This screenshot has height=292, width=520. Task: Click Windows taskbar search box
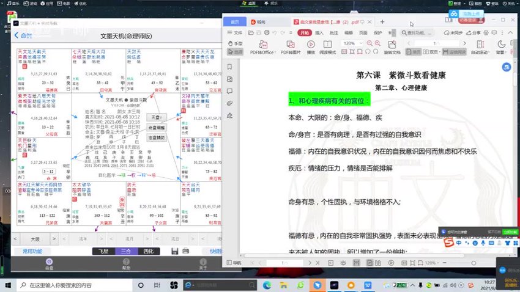click(75, 285)
